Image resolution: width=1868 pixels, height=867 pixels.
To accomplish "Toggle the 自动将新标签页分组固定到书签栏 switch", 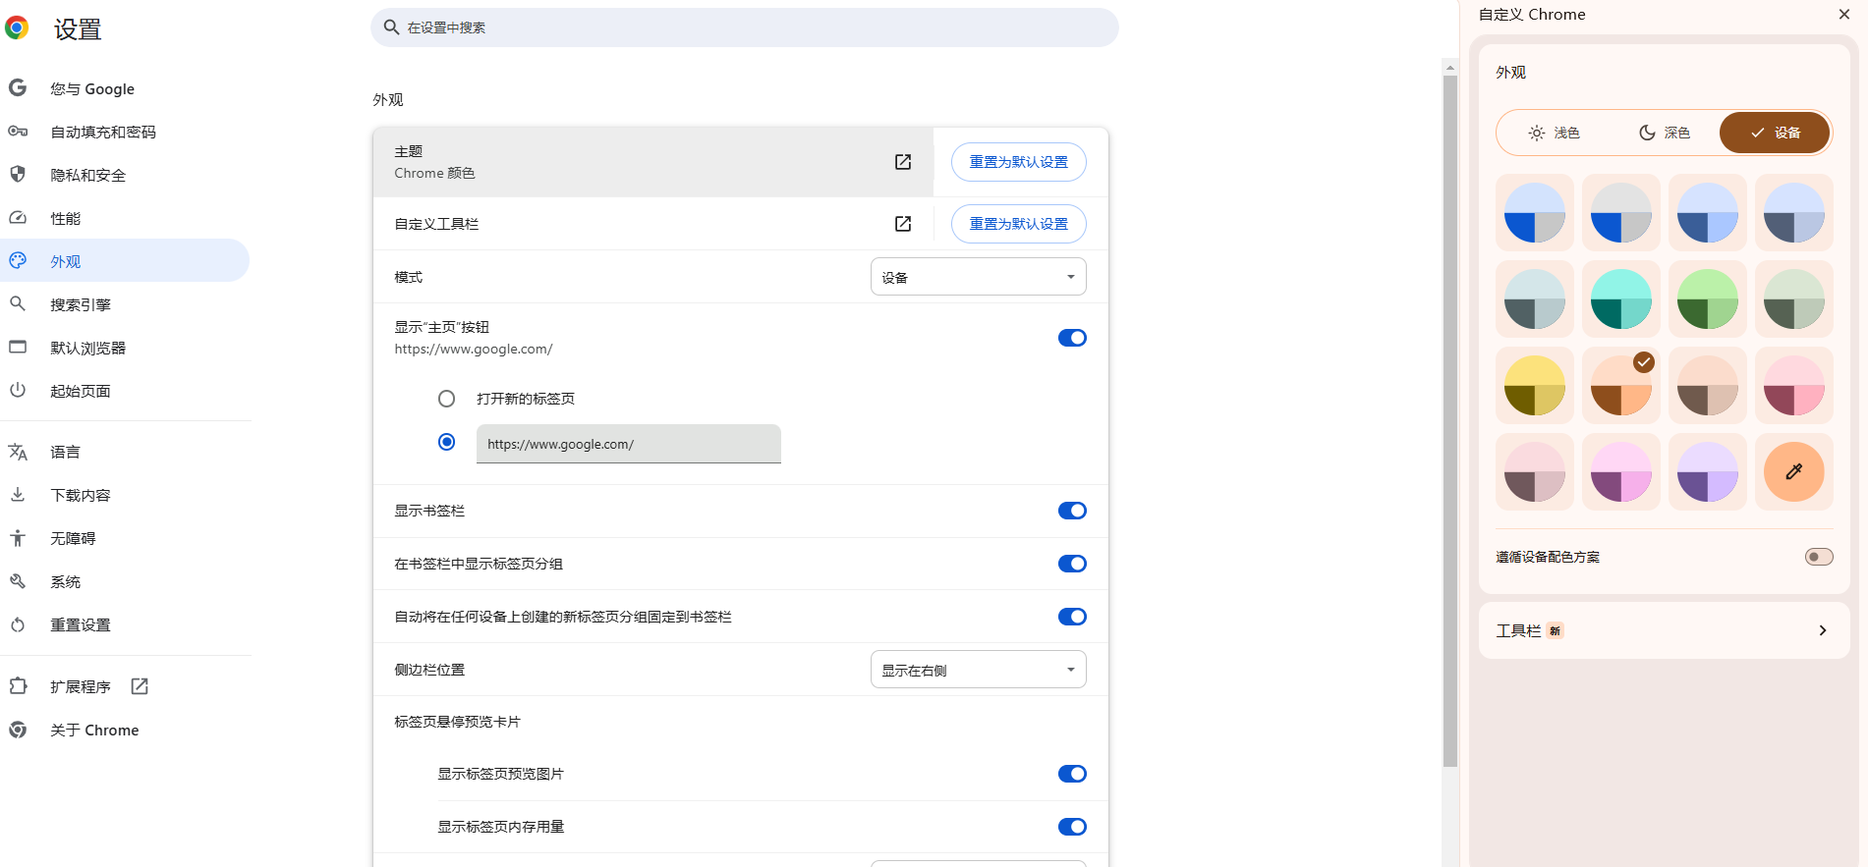I will pyautogui.click(x=1072, y=617).
